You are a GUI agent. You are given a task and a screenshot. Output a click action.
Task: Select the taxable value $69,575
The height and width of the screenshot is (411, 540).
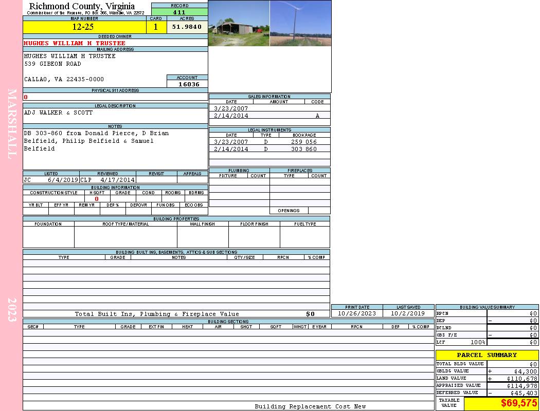point(518,403)
